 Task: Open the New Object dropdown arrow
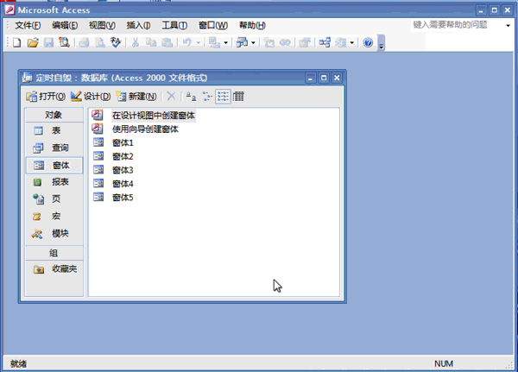(352, 42)
